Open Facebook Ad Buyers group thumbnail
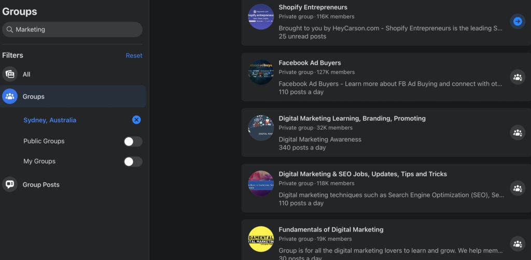 point(261,72)
